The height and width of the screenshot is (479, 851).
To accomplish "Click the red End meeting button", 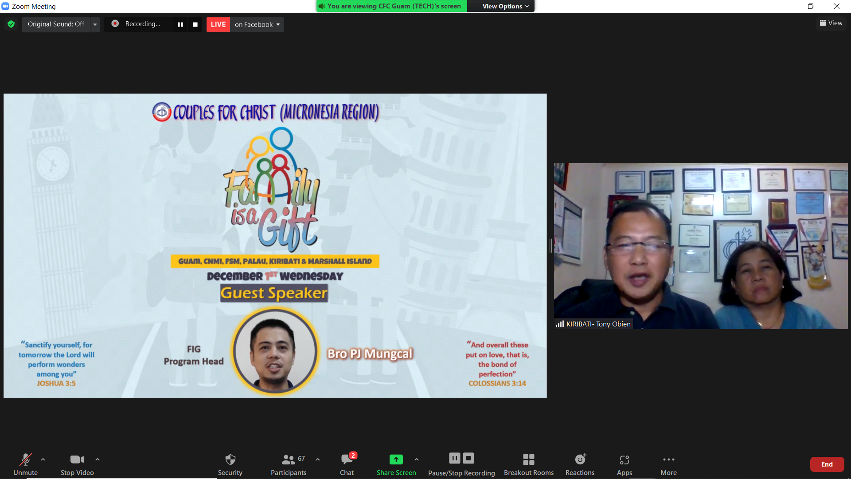I will click(827, 464).
